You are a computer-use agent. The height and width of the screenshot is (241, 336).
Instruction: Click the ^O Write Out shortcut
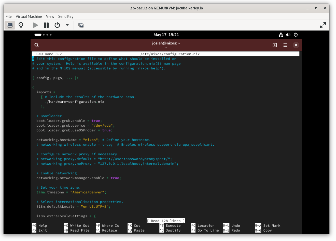click(77, 225)
